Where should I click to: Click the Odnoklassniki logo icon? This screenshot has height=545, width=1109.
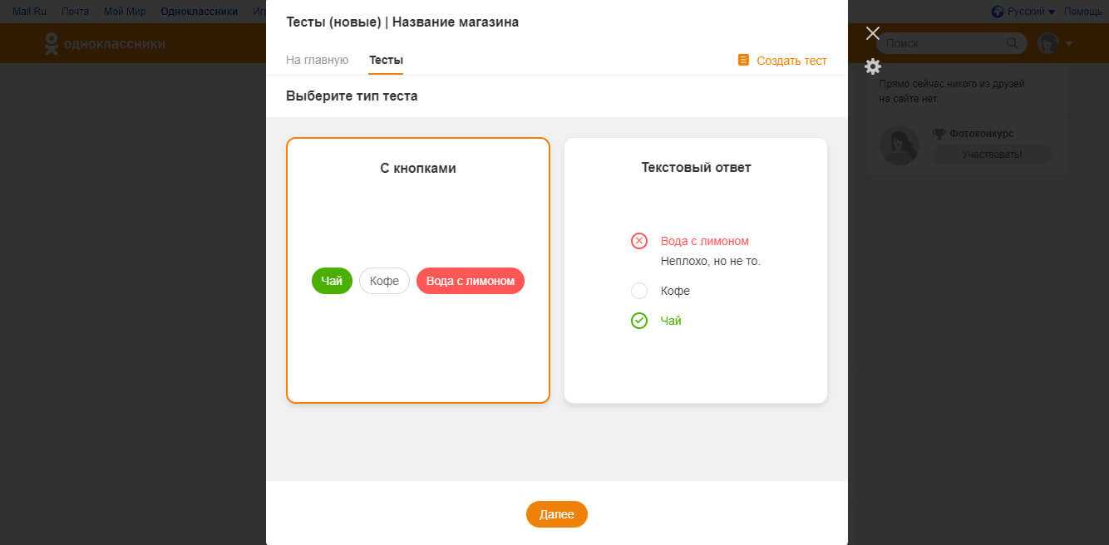click(x=52, y=44)
